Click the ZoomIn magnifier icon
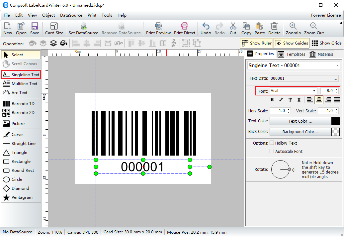344x237 pixels. 293,29
